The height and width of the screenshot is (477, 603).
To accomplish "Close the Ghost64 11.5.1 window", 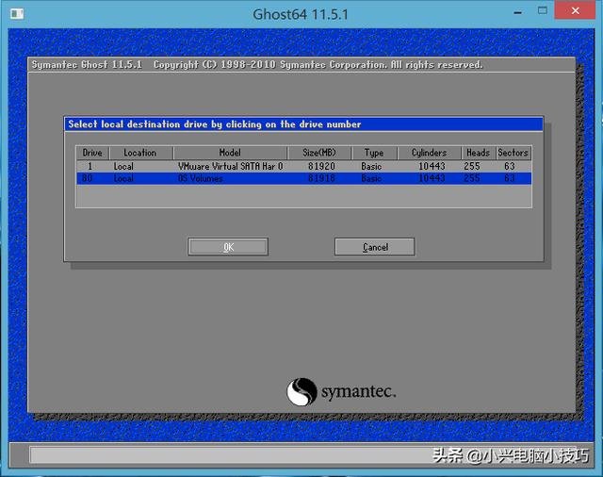I will (575, 10).
